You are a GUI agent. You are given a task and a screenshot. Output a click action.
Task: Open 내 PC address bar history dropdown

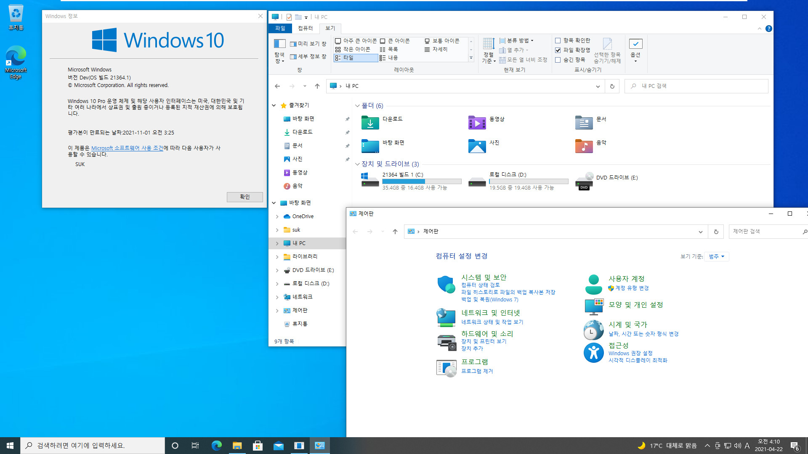tap(598, 86)
